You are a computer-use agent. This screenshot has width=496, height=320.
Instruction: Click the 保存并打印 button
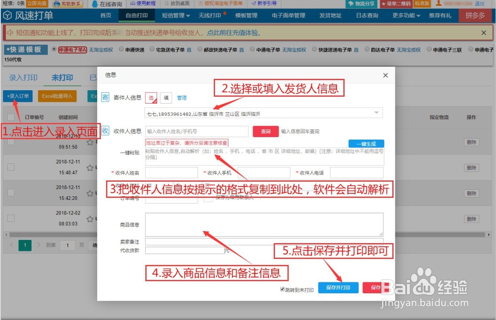[x=338, y=287]
